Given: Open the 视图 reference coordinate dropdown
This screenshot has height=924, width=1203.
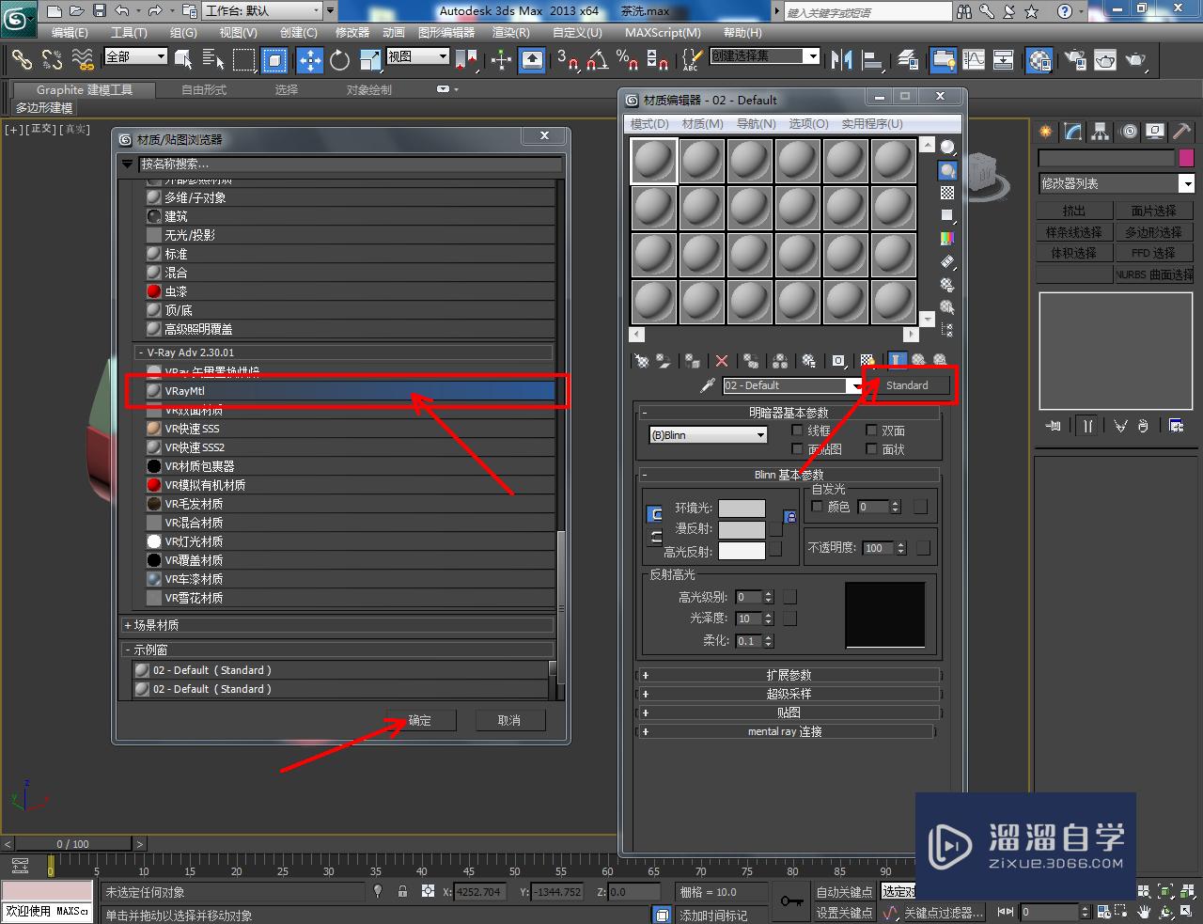Looking at the screenshot, I should (x=417, y=56).
